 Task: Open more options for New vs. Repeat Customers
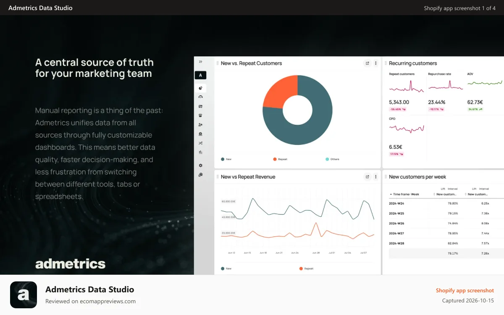(x=375, y=63)
